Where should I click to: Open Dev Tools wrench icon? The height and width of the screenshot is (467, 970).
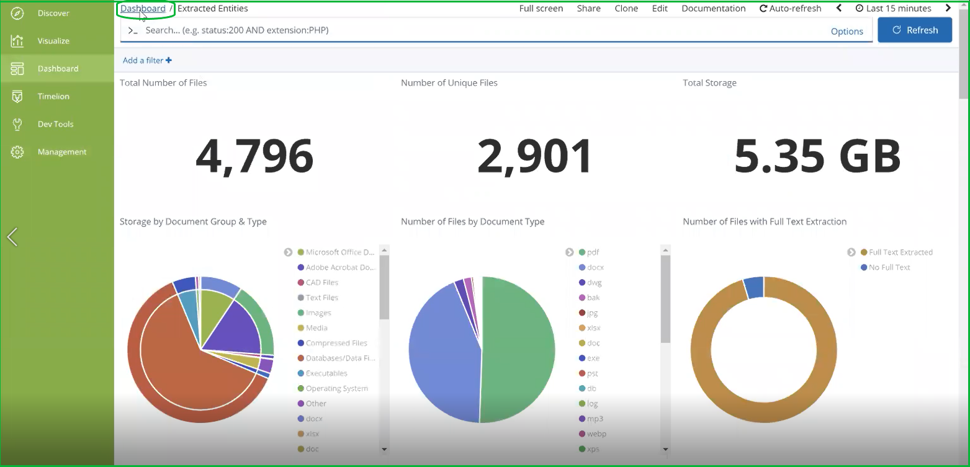click(17, 124)
